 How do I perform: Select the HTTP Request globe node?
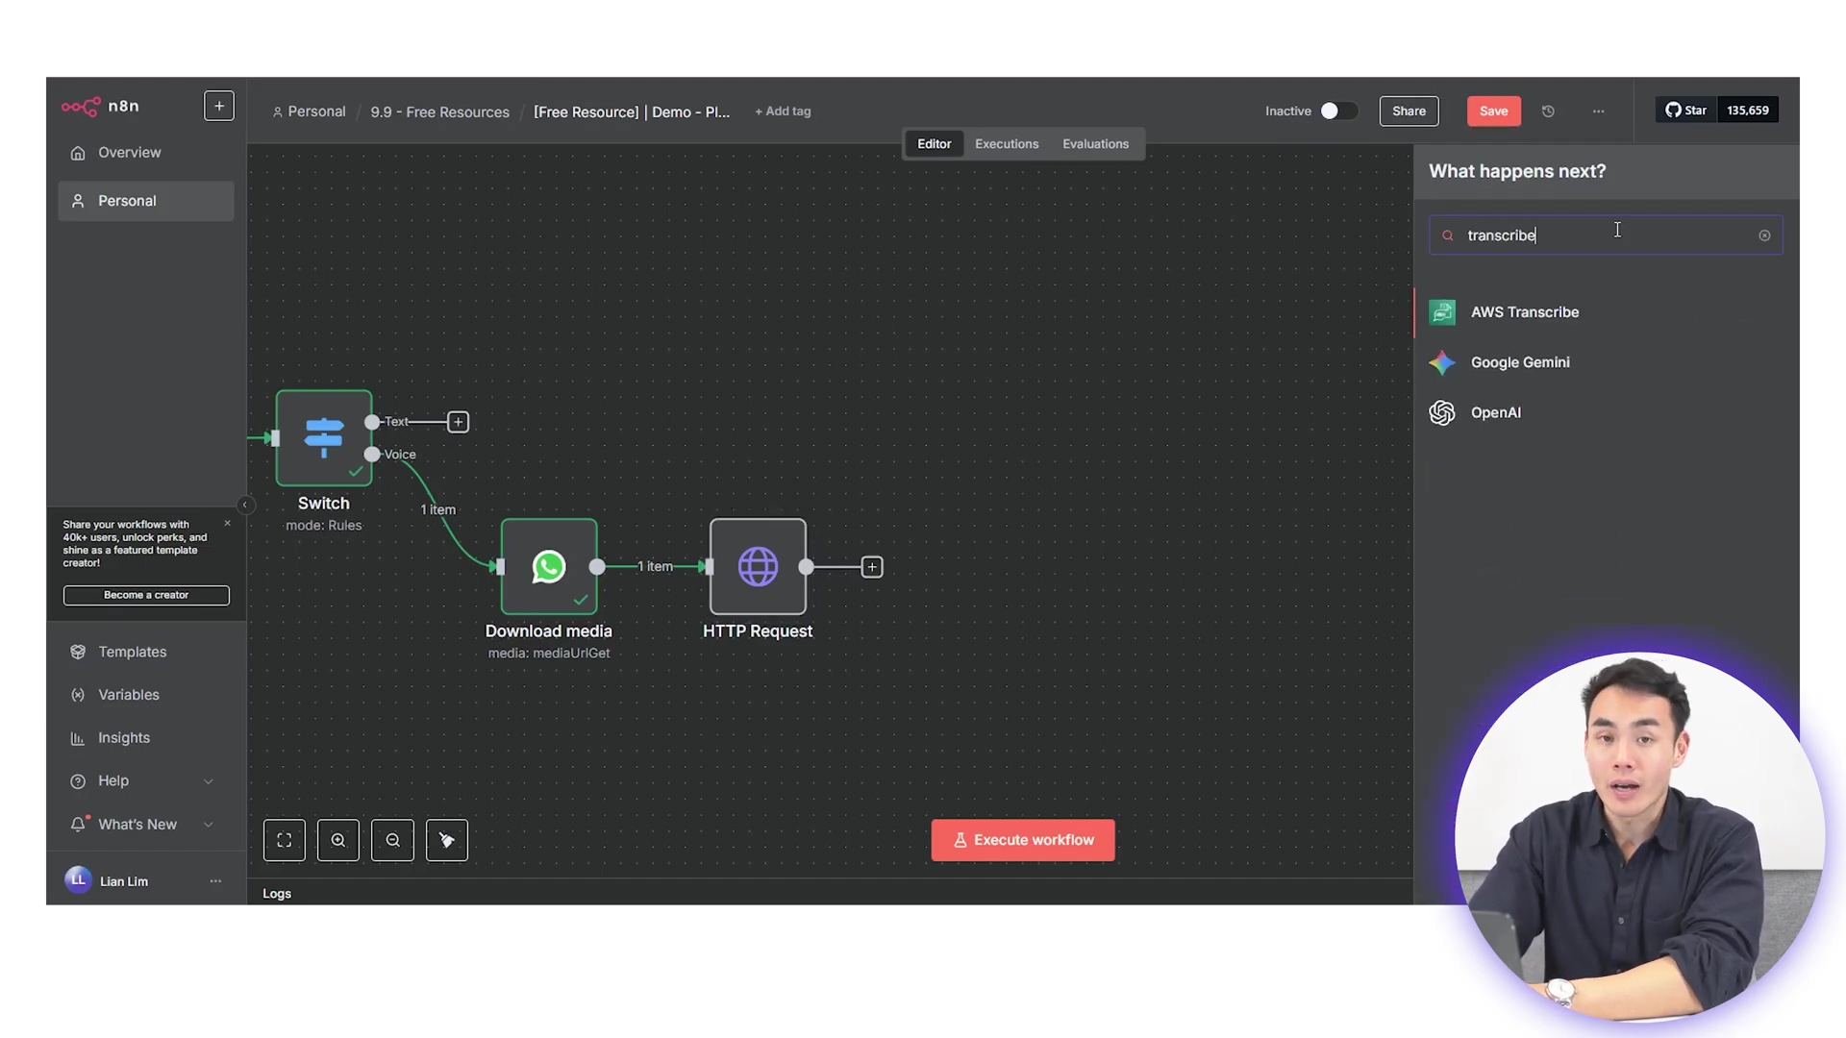click(x=758, y=566)
